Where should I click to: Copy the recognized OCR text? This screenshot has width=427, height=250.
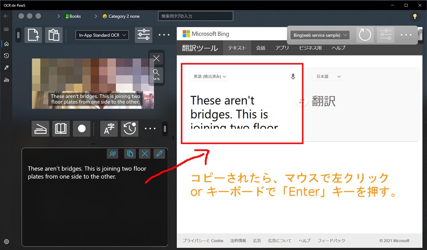[x=130, y=154]
